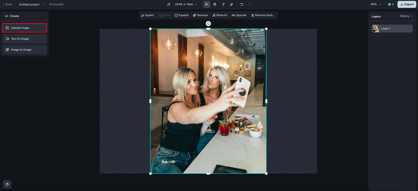Viewport: 418px width, 191px height.
Task: Collapse the Create panel
Action: (x=7, y=16)
